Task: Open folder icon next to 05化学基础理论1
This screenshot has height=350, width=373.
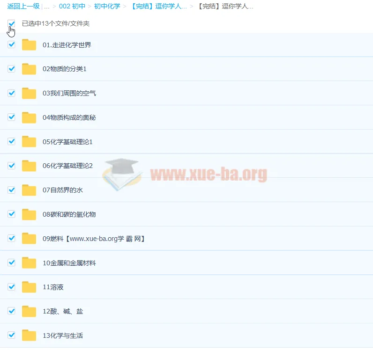Action: point(29,142)
